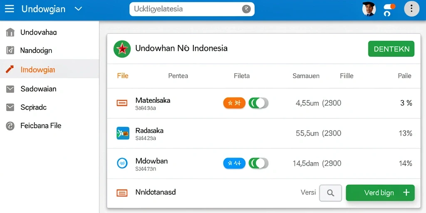The height and width of the screenshot is (213, 426).
Task: Open Feicbana File in sidebar
Action: [50, 126]
